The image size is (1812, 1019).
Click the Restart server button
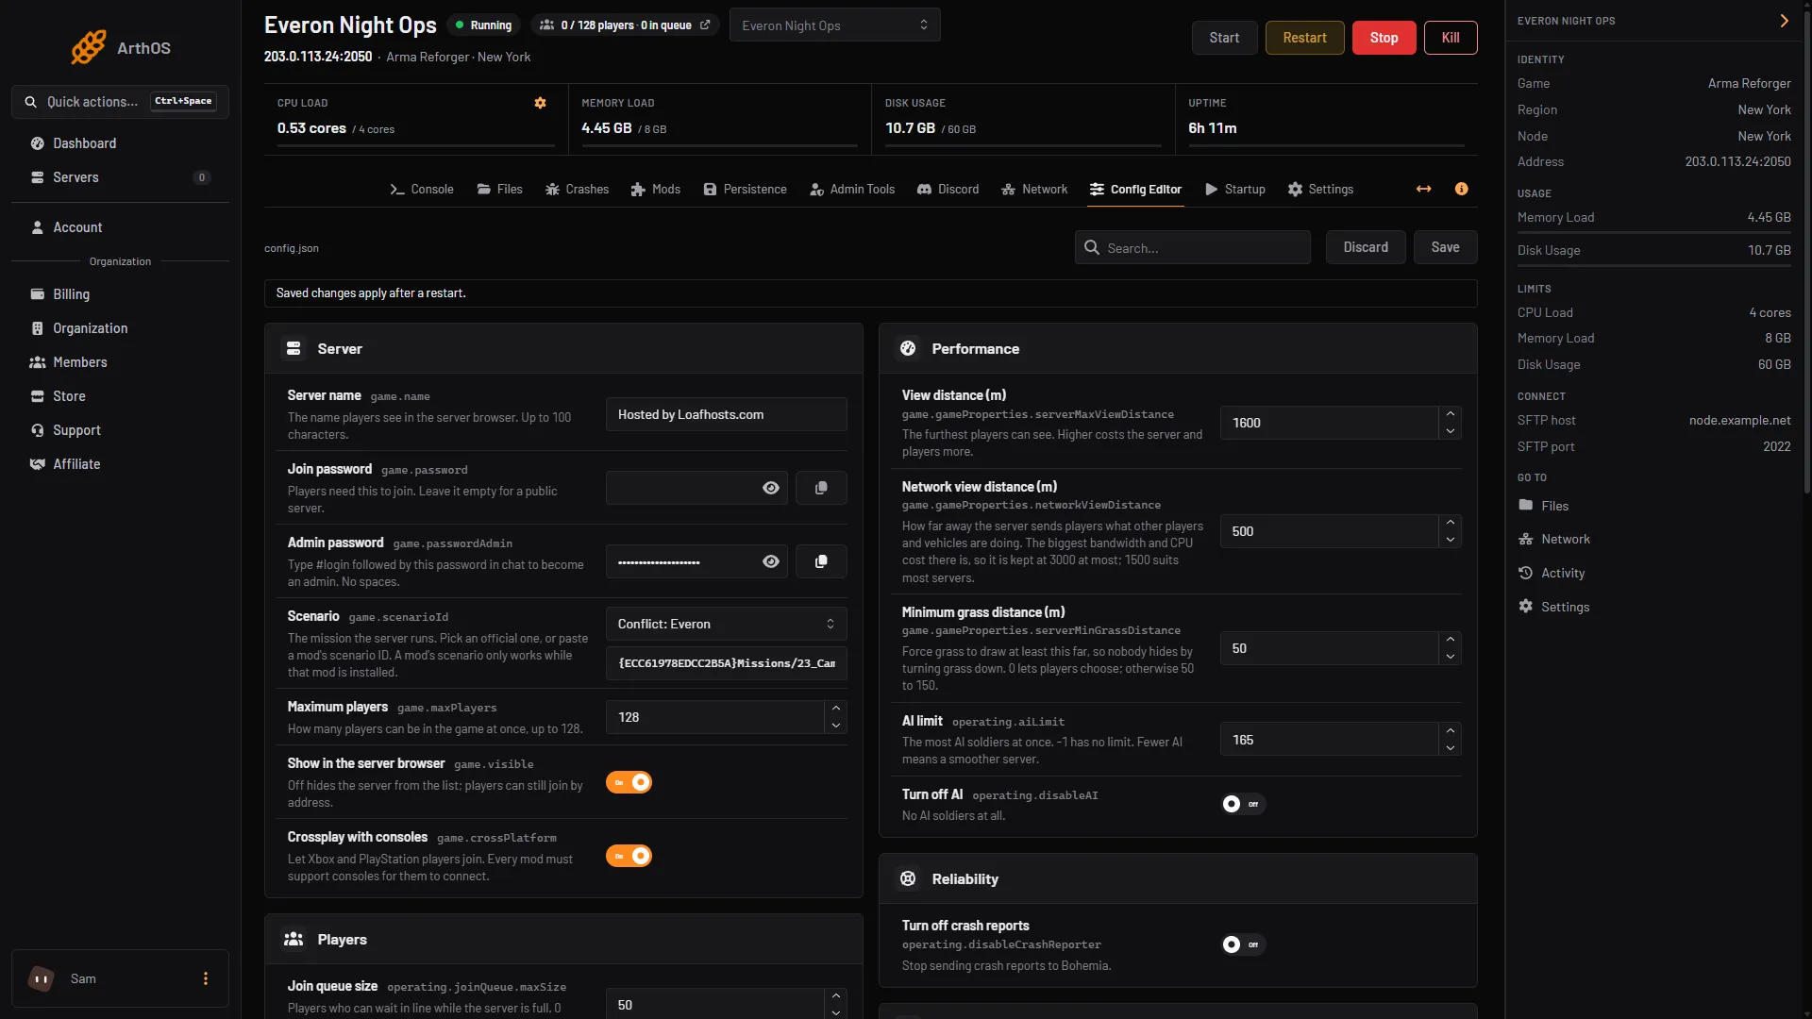click(1304, 38)
